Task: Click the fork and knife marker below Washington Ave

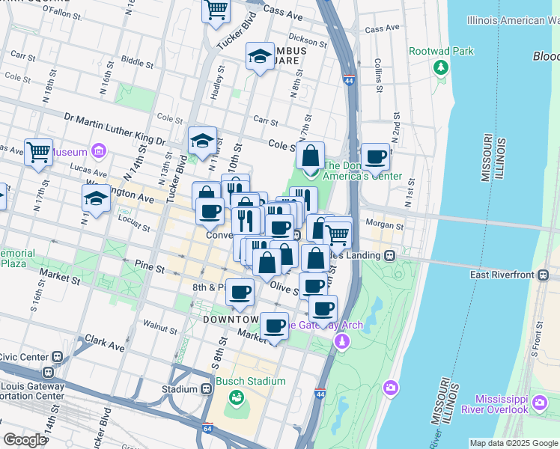Action: (x=246, y=222)
